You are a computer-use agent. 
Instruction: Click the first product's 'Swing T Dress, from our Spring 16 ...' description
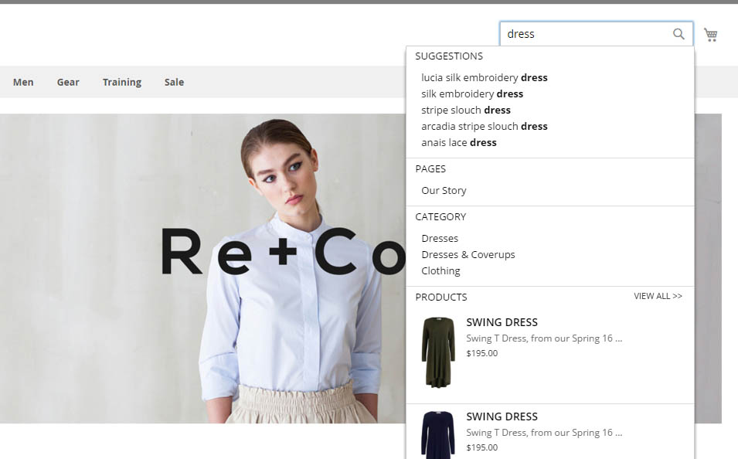tap(544, 338)
